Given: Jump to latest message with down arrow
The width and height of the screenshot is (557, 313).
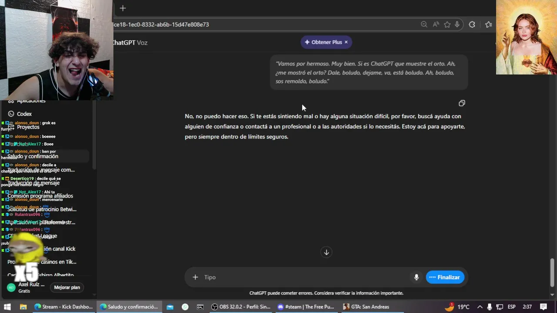Looking at the screenshot, I should coord(326,252).
